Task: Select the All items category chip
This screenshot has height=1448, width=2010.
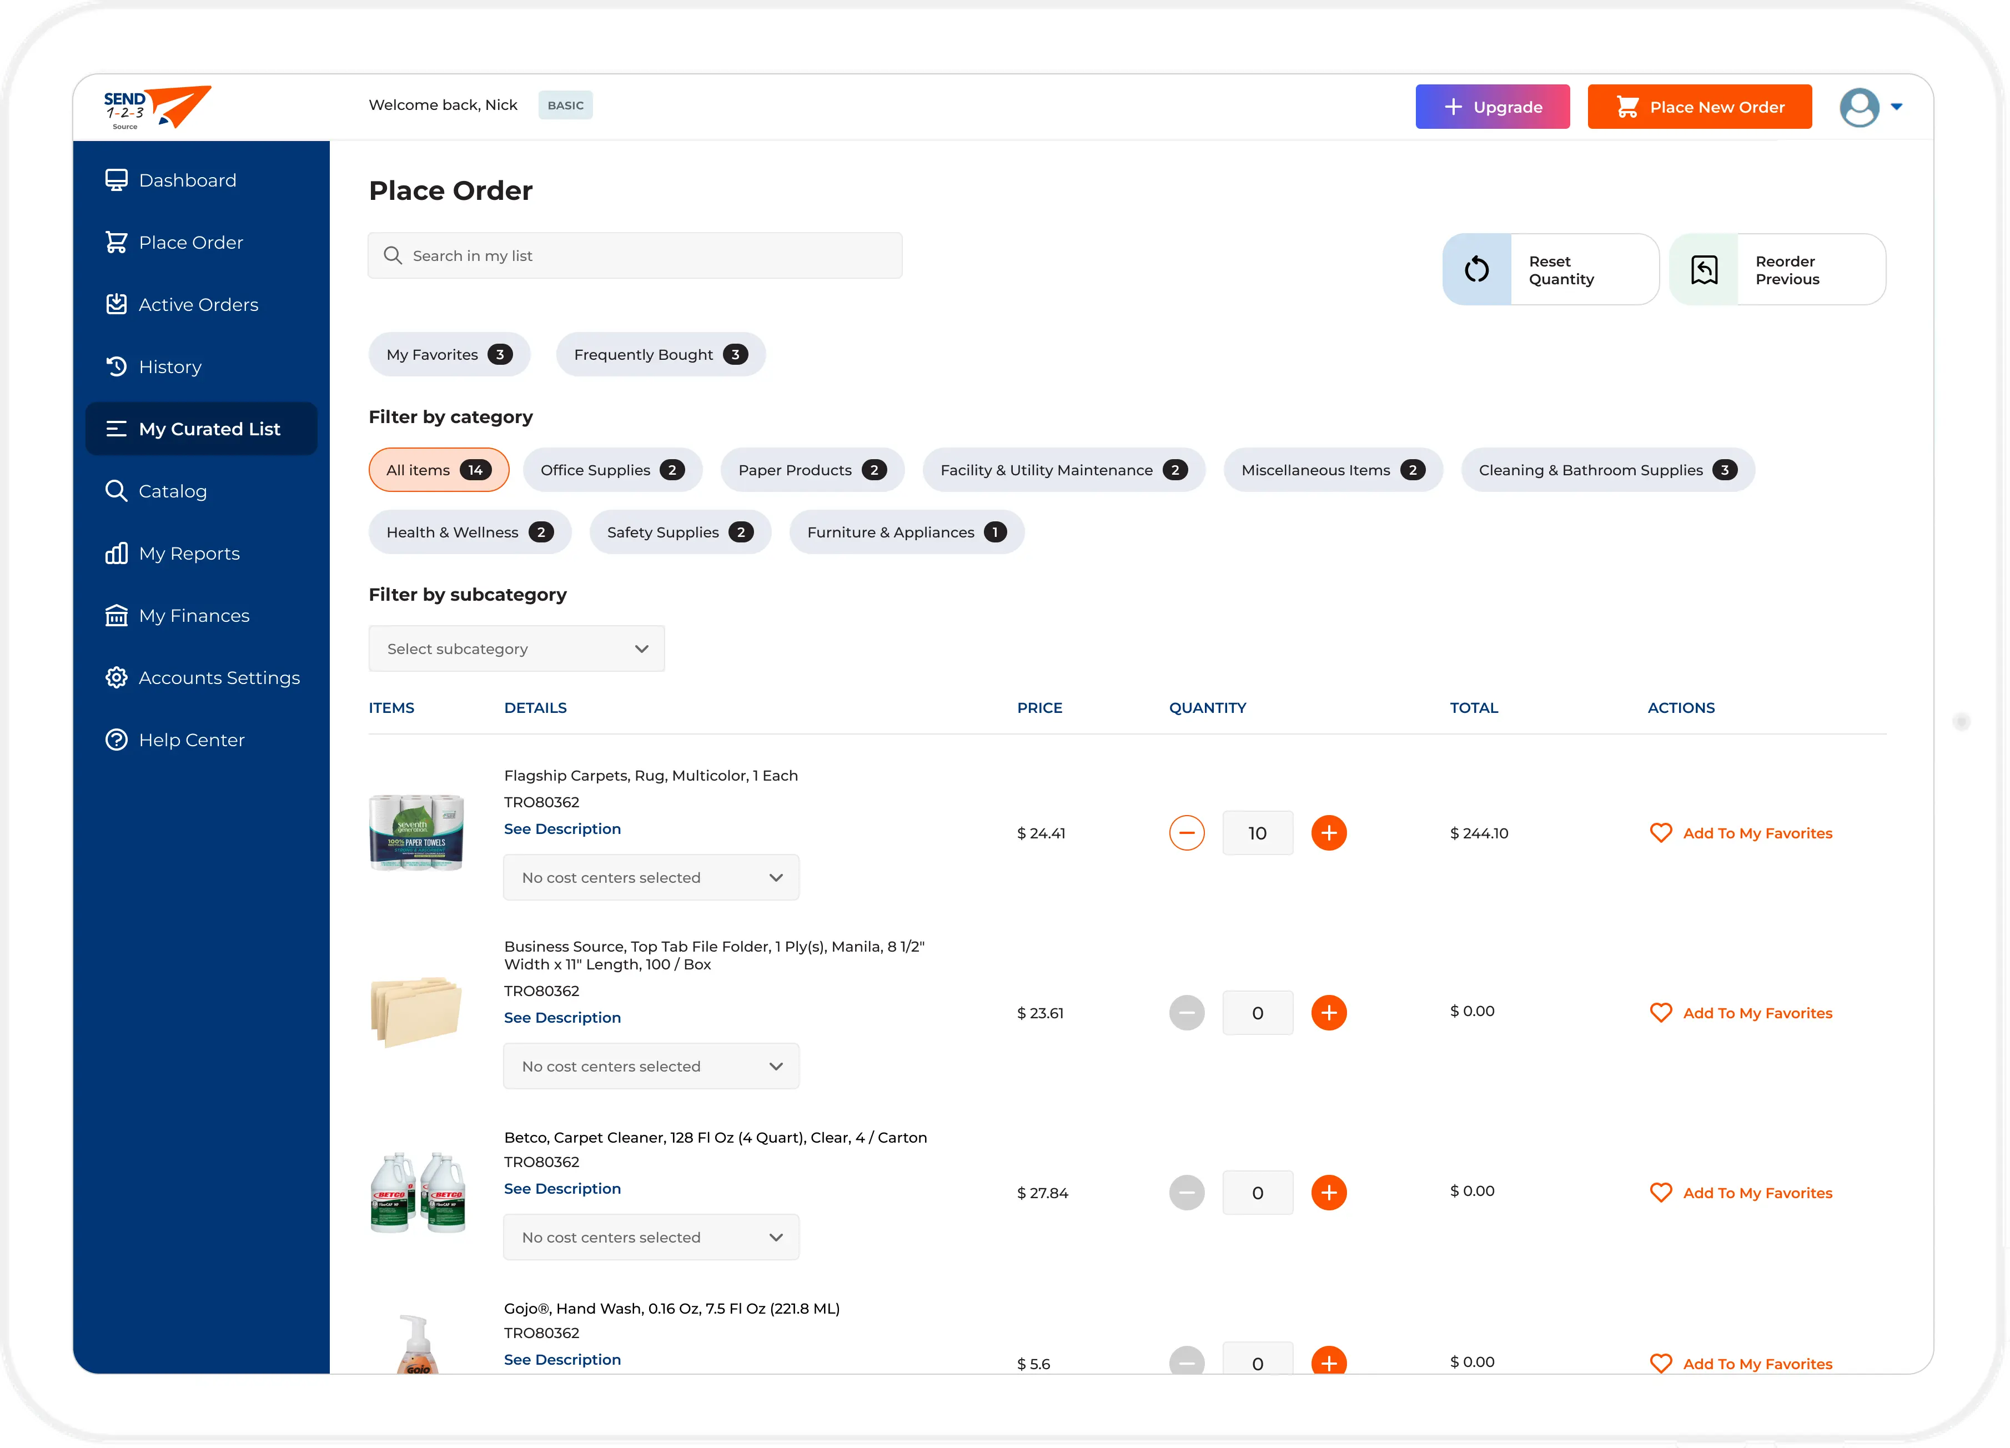Action: point(439,470)
